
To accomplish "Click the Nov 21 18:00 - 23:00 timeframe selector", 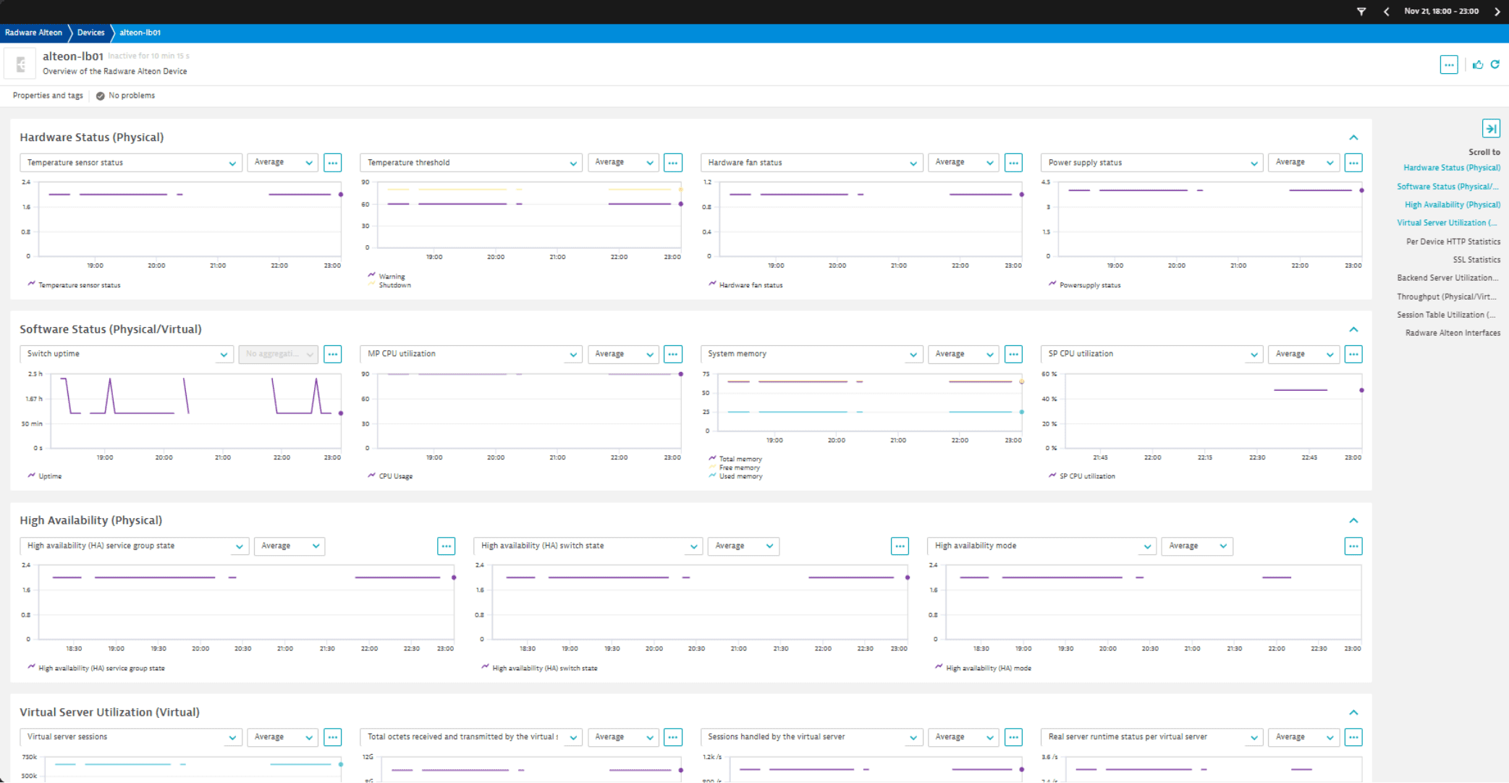I will 1441,12.
